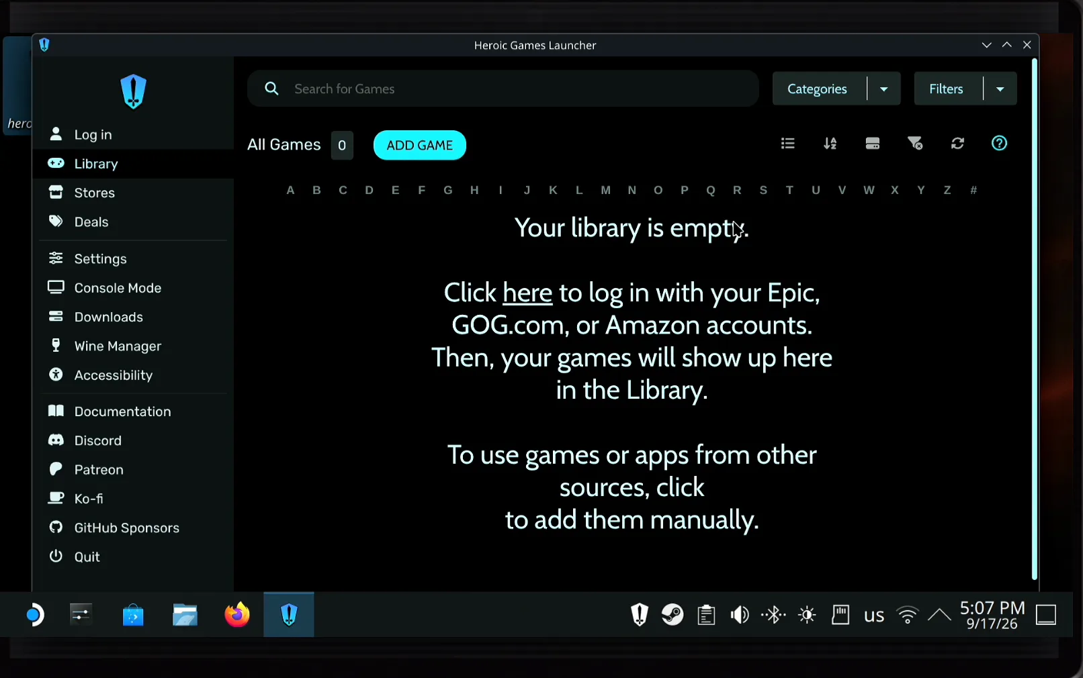Switch to Console Mode
The height and width of the screenshot is (678, 1083).
point(133,288)
